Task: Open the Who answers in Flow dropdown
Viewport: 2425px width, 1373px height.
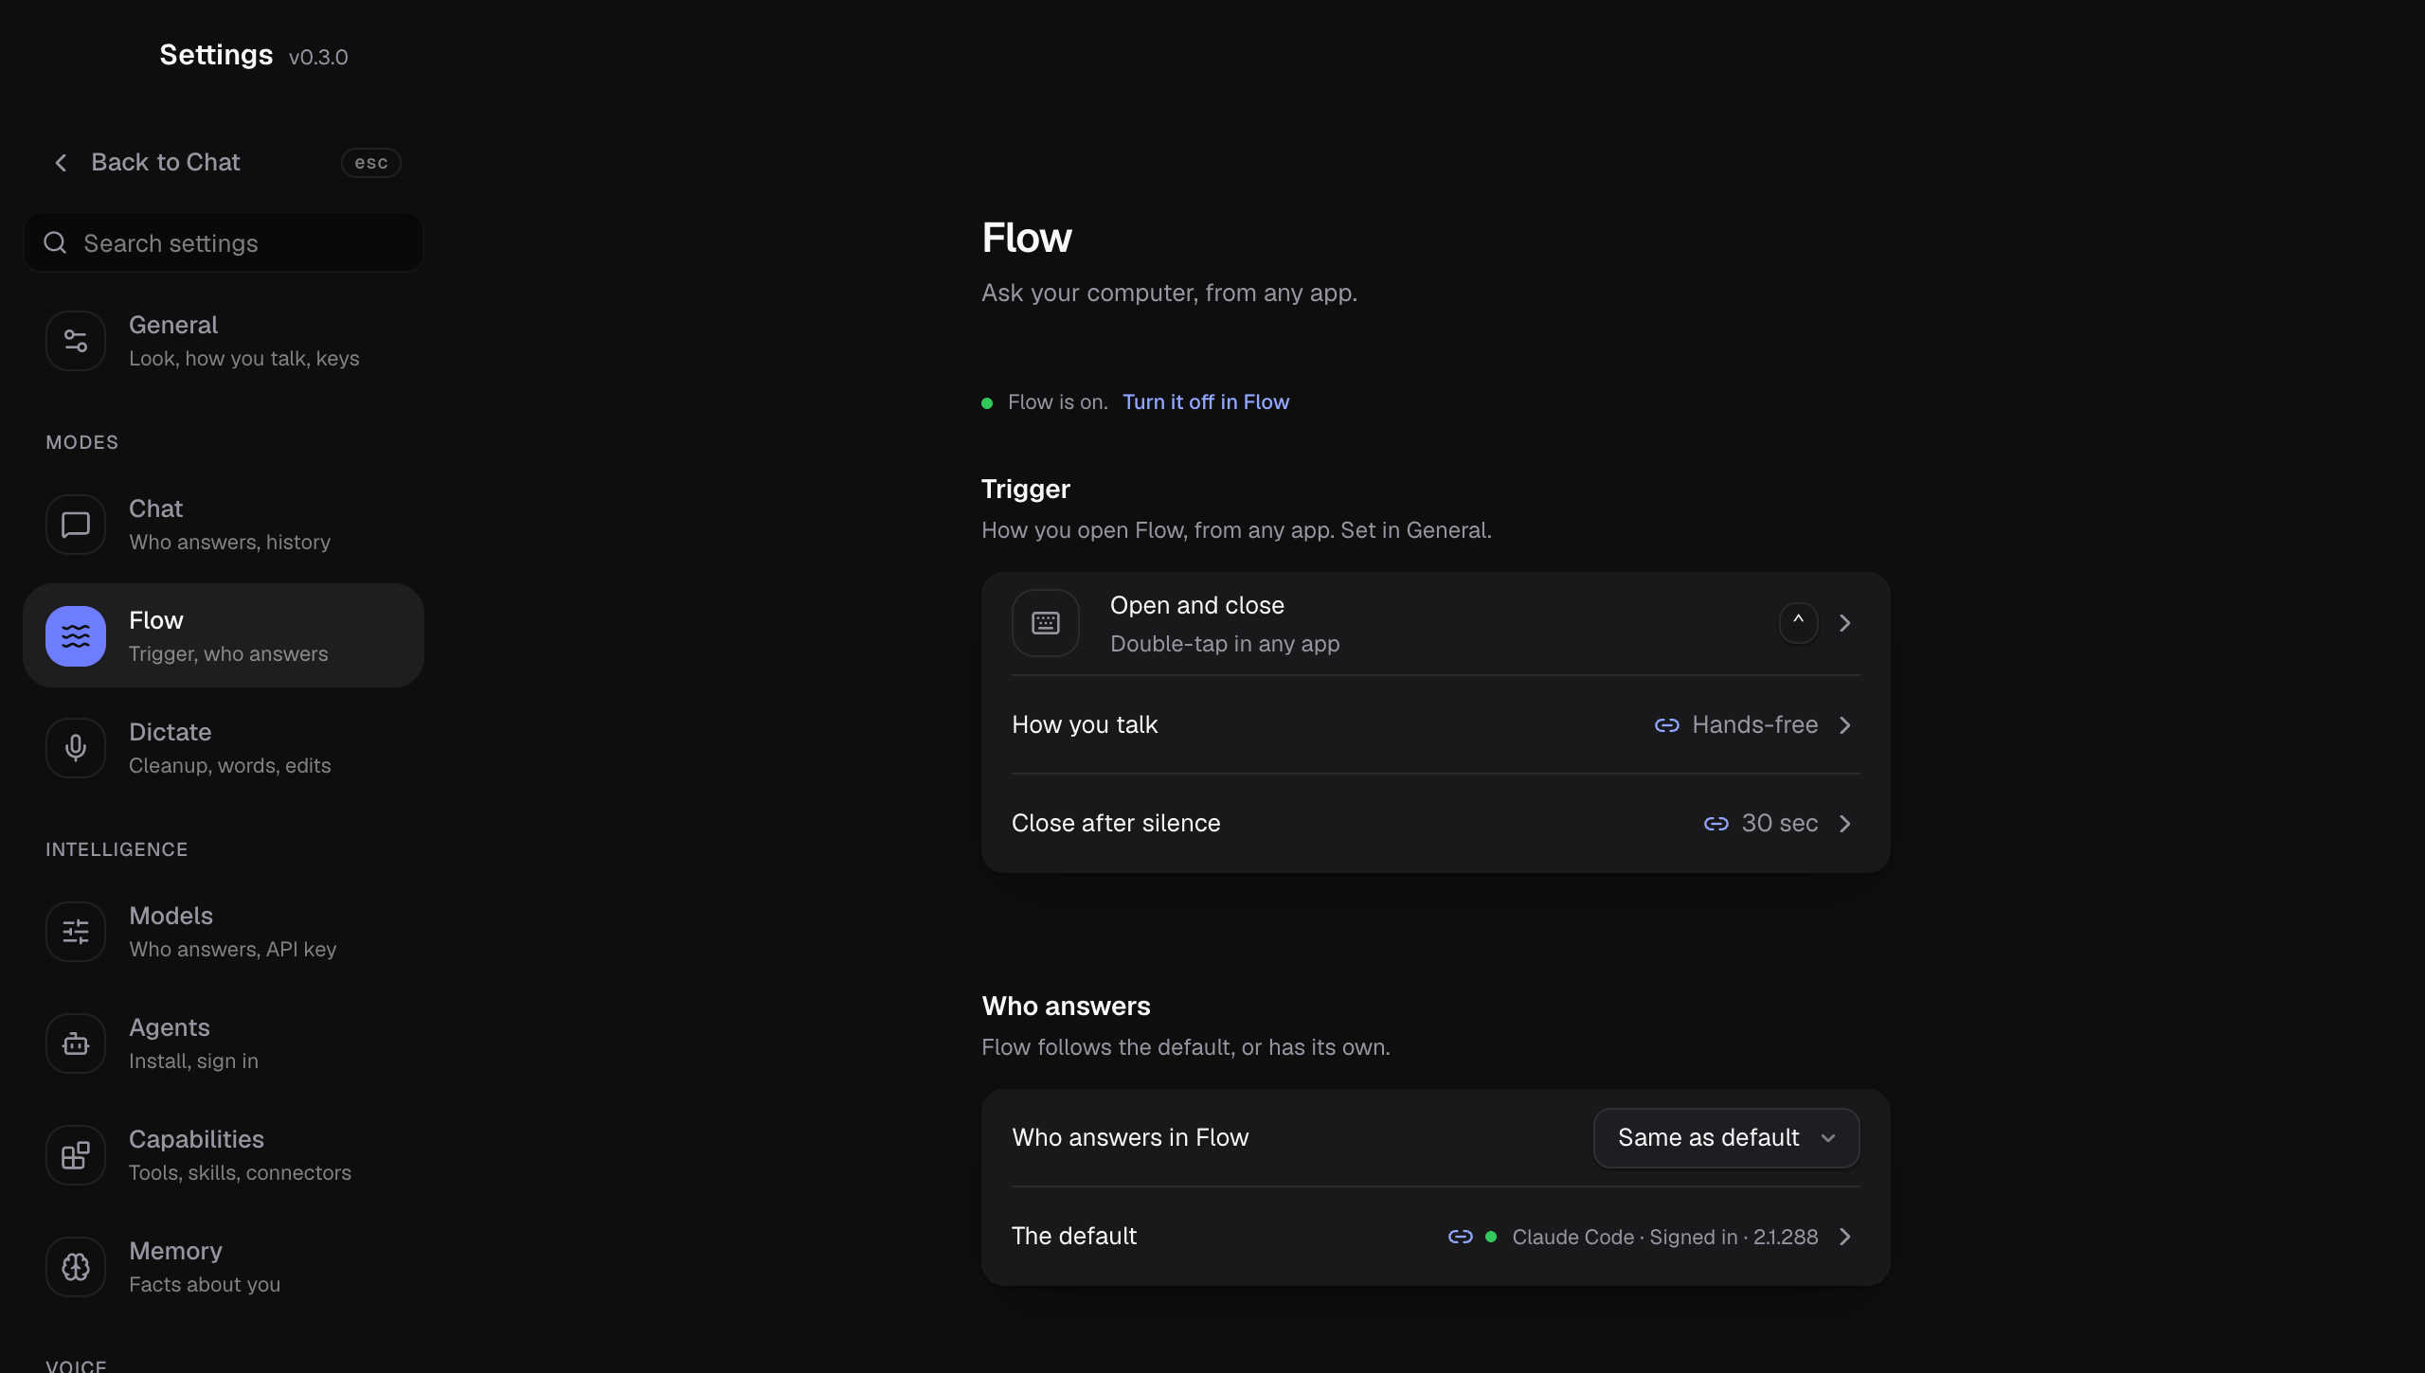Action: [x=1726, y=1138]
